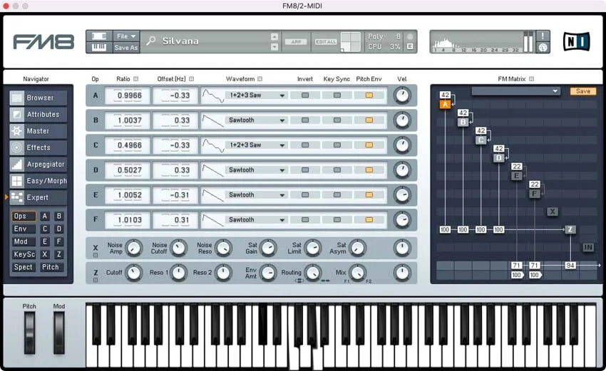606x371 pixels.
Task: Click the Save As button
Action: (126, 48)
